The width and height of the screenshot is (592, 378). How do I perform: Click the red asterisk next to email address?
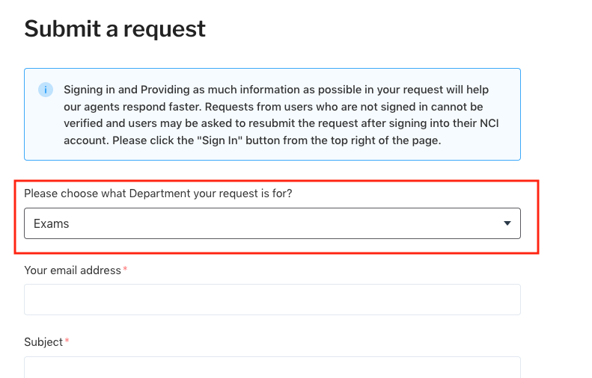click(125, 270)
